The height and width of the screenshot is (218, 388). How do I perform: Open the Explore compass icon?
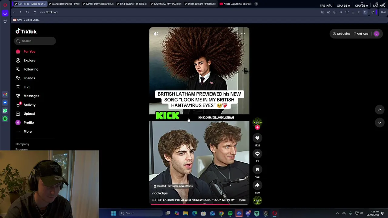pos(18,60)
